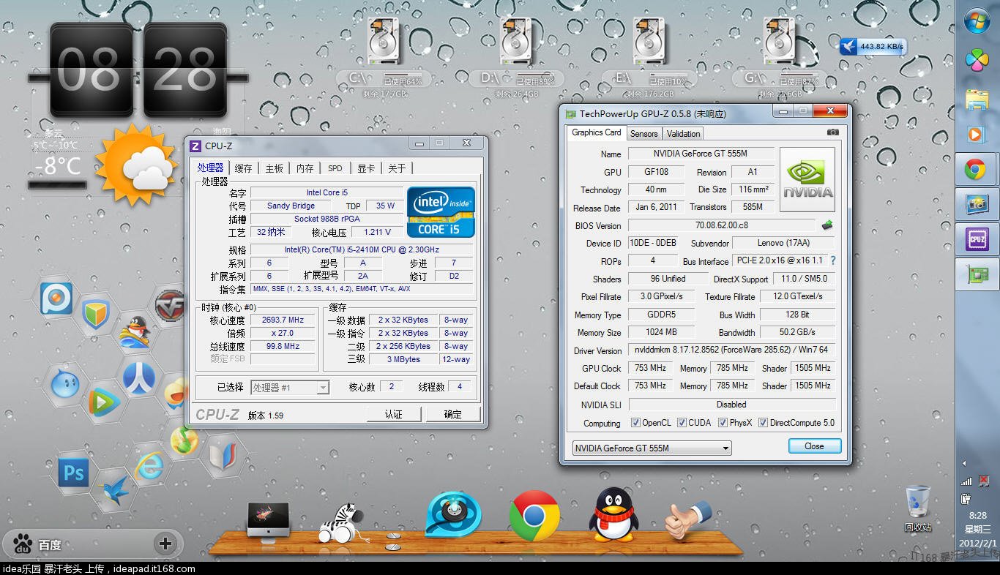Viewport: 1000px width, 575px height.
Task: Open Windows Explorer from the taskbar
Action: 977,99
